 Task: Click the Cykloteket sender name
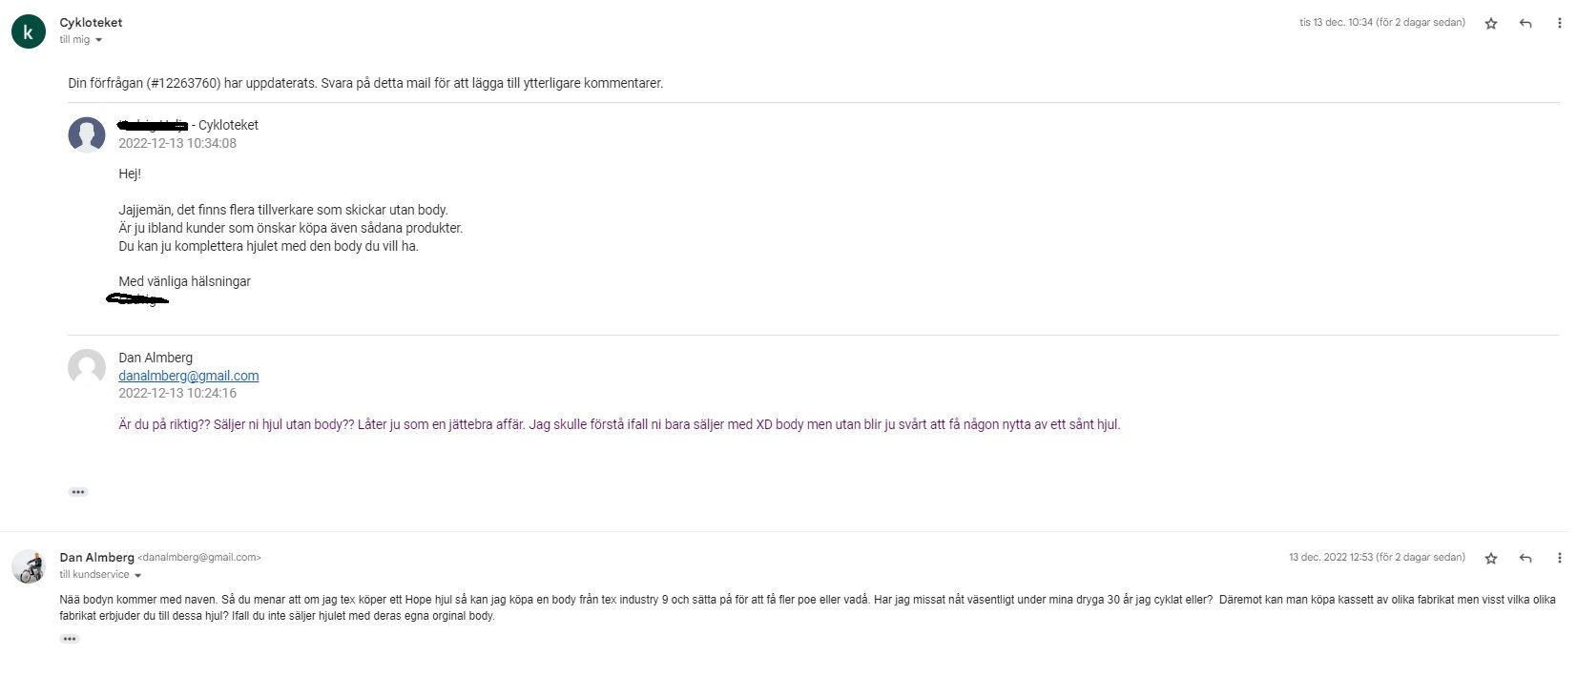coord(91,22)
